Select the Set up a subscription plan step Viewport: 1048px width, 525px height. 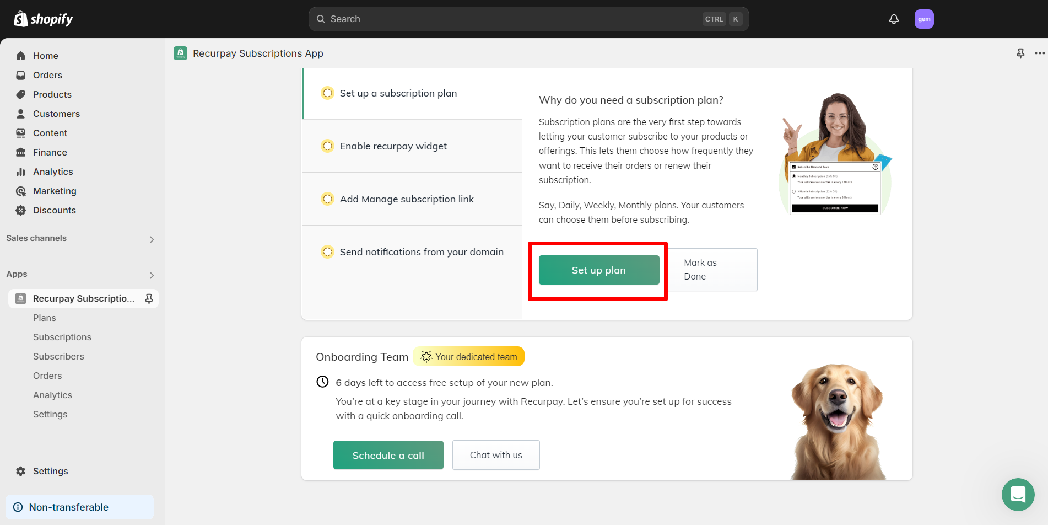(x=398, y=93)
